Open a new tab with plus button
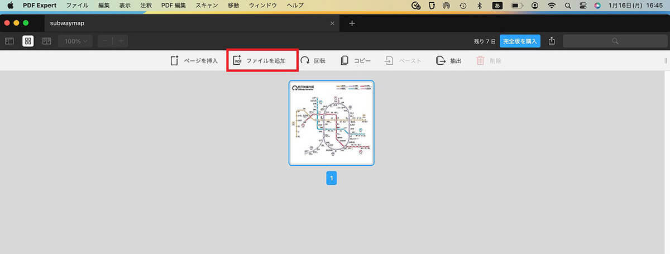Image resolution: width=670 pixels, height=254 pixels. click(x=352, y=23)
